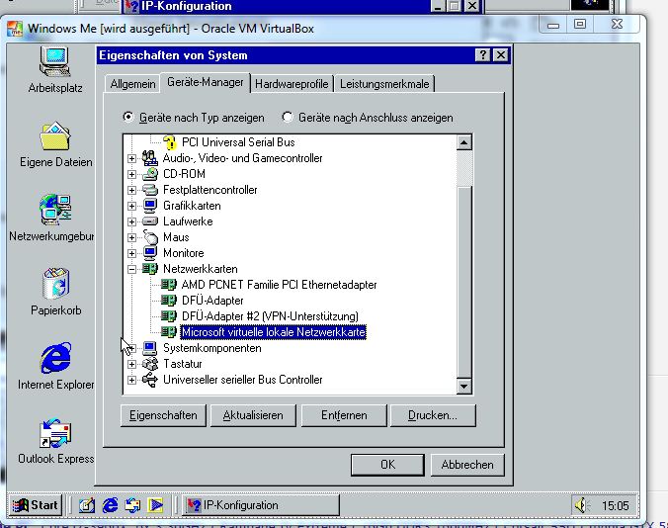Collapse the Netzwerkkarten tree node
This screenshot has width=668, height=528.
[x=131, y=269]
